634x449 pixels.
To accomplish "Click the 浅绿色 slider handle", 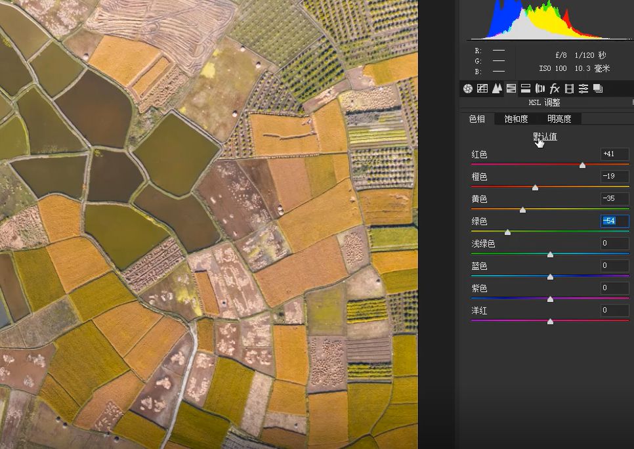I will 550,254.
